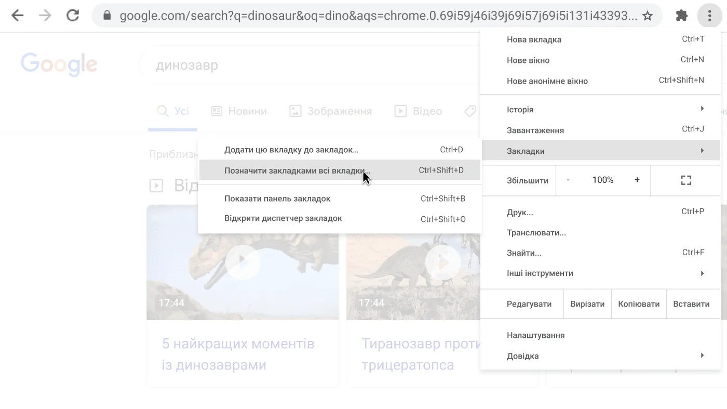Play the Тиранозавр video thumbnail
Viewport: 727px width, 409px height.
(x=443, y=262)
